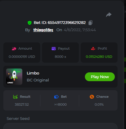
Task: Click the profit value 0.01524280 USD
Action: point(99,57)
